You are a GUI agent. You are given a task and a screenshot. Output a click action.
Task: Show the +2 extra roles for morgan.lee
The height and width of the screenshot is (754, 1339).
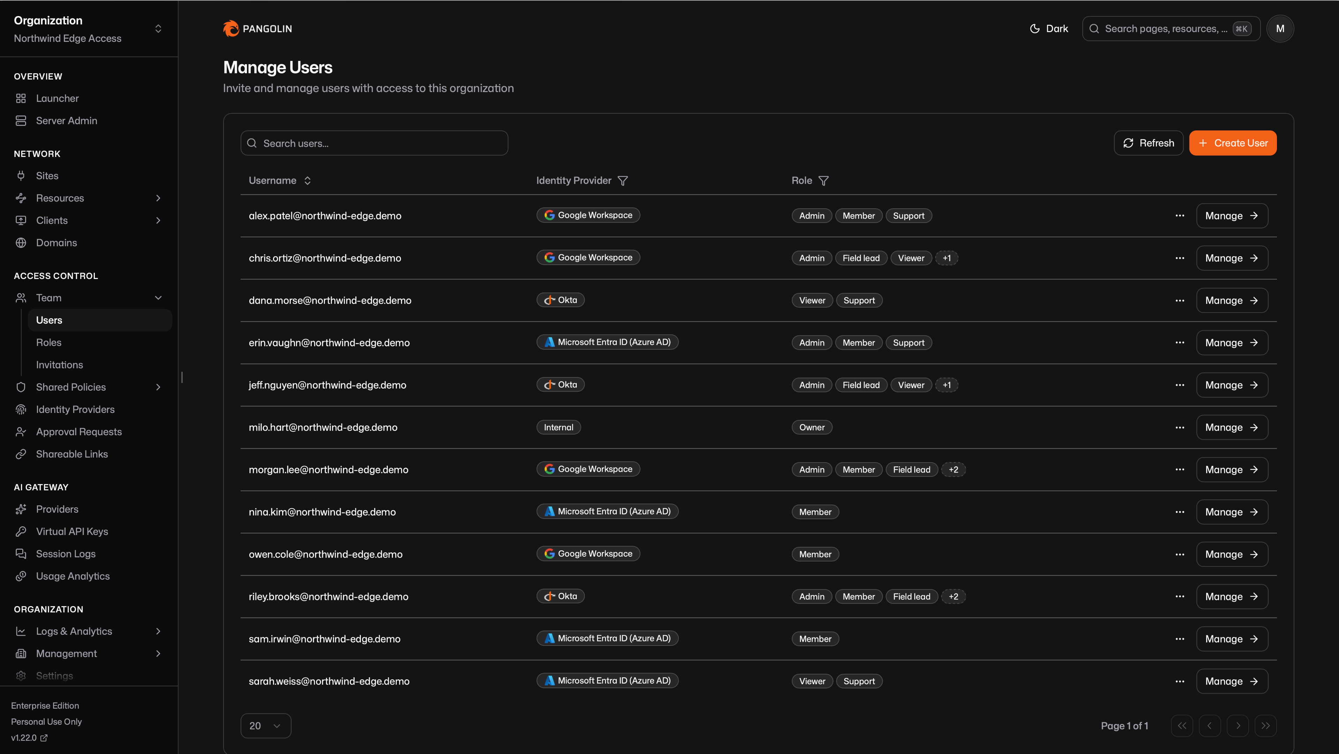pos(953,469)
